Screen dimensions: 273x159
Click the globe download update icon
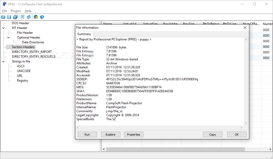pyautogui.click(x=36, y=17)
